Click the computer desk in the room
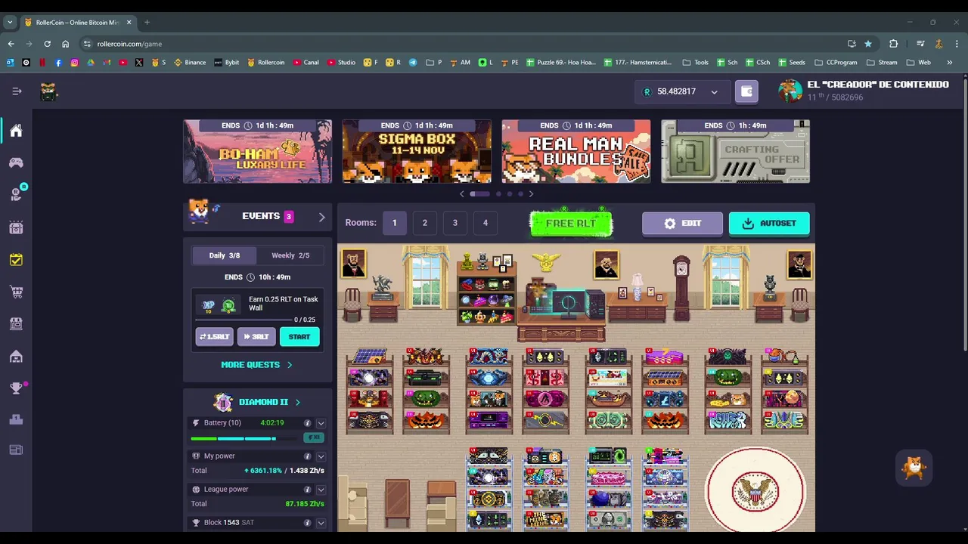This screenshot has height=544, width=968. click(x=561, y=314)
